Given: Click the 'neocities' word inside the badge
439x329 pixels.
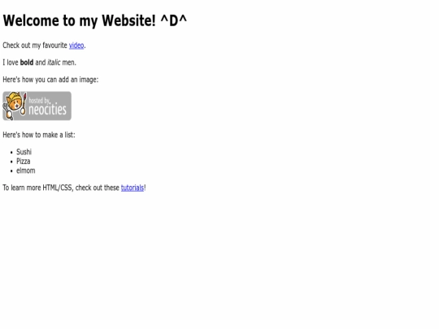Looking at the screenshot, I should click(x=48, y=110).
